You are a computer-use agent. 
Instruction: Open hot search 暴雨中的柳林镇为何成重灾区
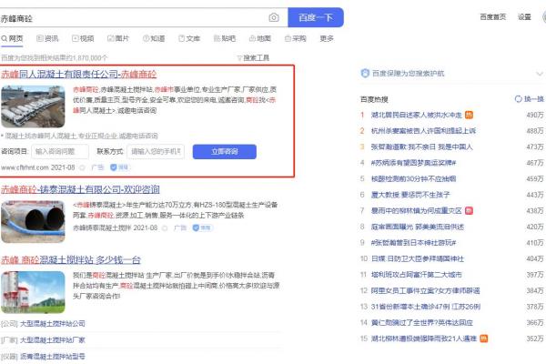point(417,211)
